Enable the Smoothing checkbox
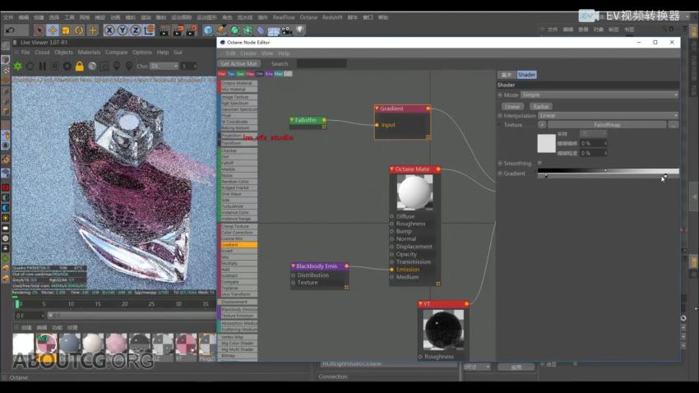 coord(539,163)
